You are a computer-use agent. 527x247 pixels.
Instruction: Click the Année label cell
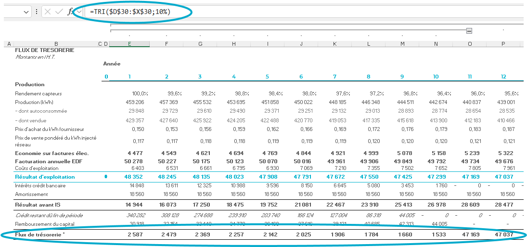112,64
